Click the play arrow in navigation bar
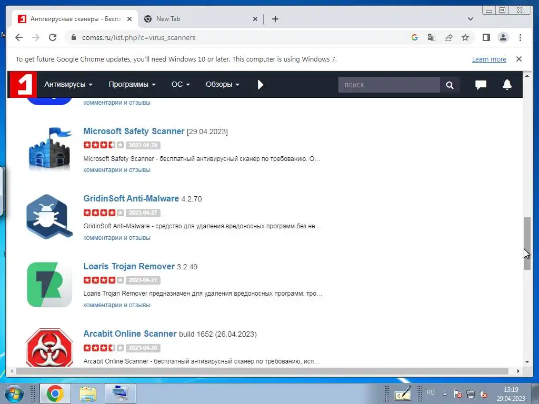 point(260,85)
